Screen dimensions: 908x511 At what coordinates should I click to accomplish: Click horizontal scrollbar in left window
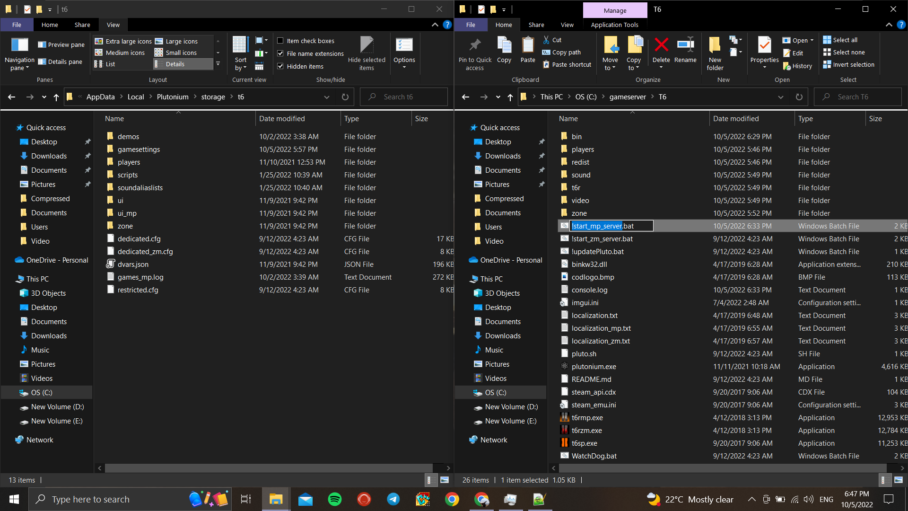point(268,468)
